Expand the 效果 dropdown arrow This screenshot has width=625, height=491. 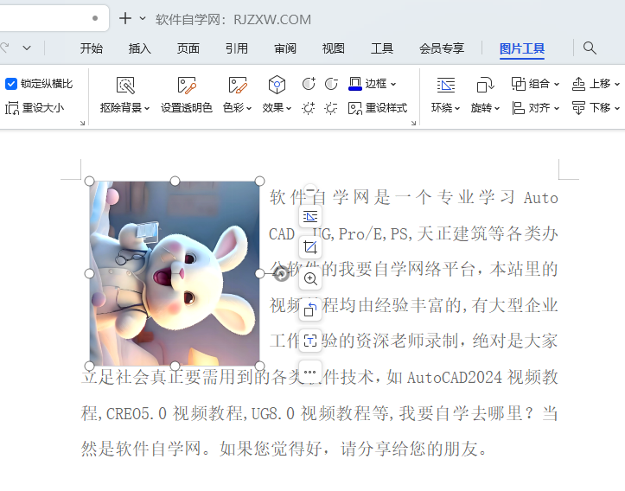click(x=289, y=108)
